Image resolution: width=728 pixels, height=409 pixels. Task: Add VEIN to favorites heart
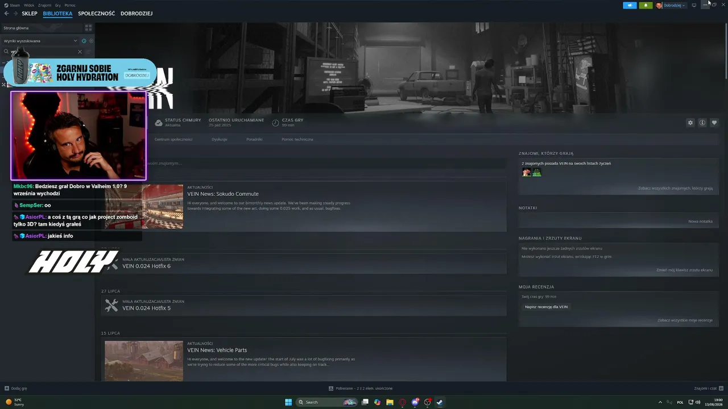[714, 123]
